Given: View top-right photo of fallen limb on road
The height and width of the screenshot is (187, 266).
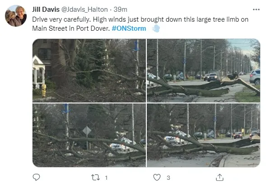Looking at the screenshot, I should [x=203, y=70].
